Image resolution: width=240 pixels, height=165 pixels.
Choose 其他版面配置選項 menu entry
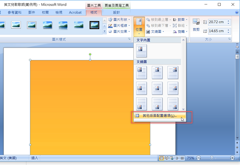tap(160, 116)
